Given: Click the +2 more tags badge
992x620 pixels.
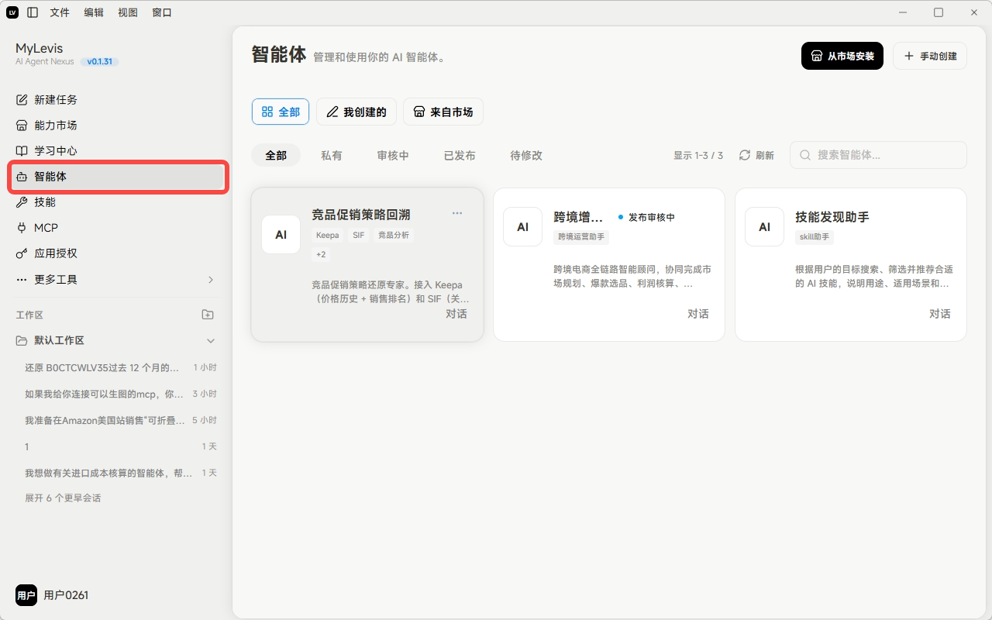Looking at the screenshot, I should pyautogui.click(x=321, y=254).
